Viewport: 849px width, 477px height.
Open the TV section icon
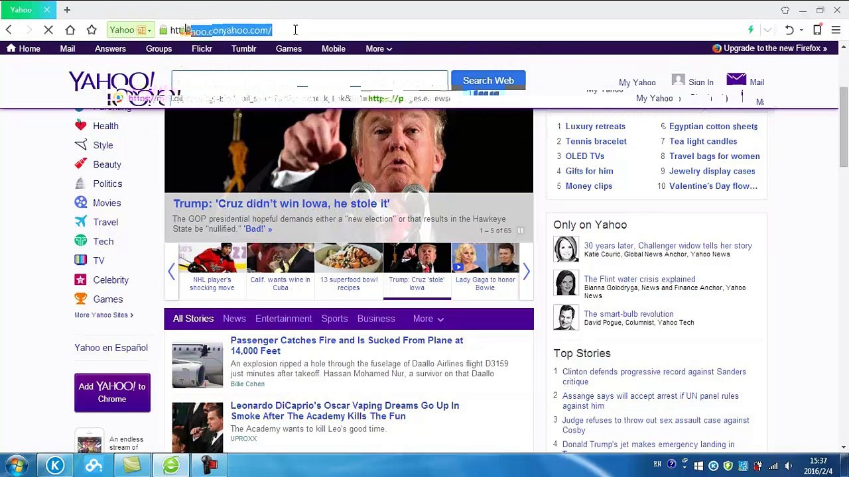[x=81, y=260]
